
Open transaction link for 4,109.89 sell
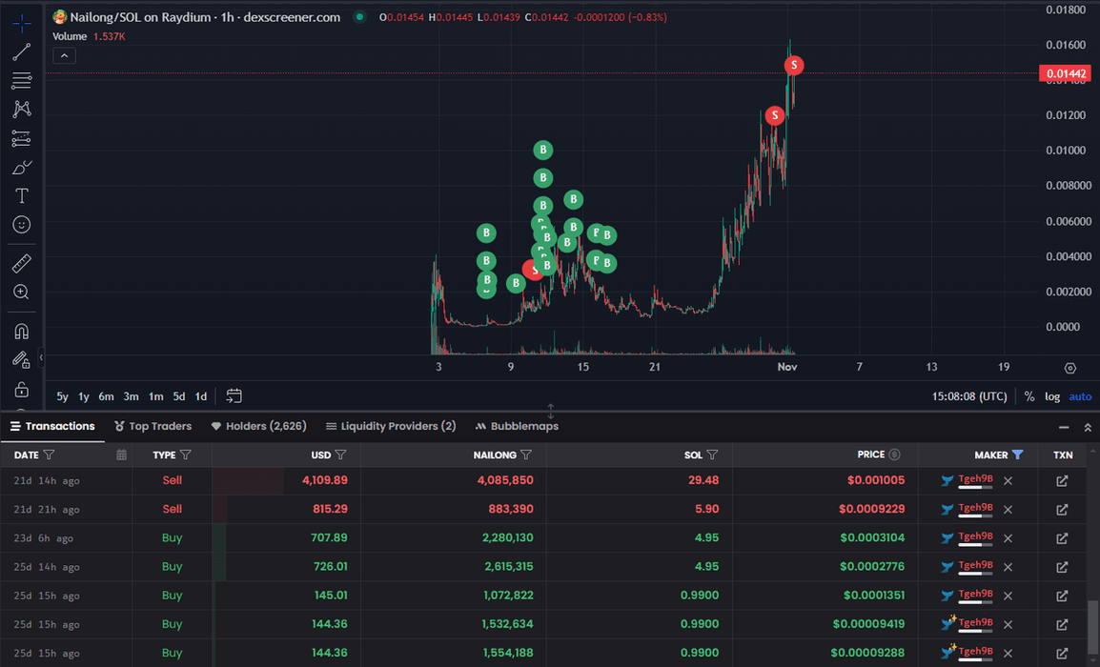(x=1062, y=480)
